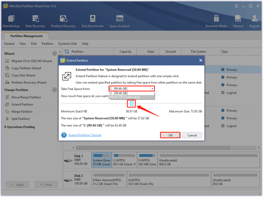Open the Take Free Space from dropdown arrow
The width and height of the screenshot is (263, 197).
coord(152,89)
